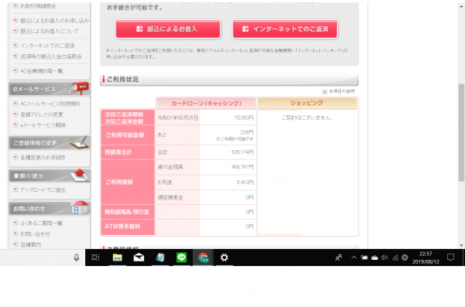Open 振込によるお借入のお申し込み sidebar link
This screenshot has height=307, width=465.
[x=54, y=20]
